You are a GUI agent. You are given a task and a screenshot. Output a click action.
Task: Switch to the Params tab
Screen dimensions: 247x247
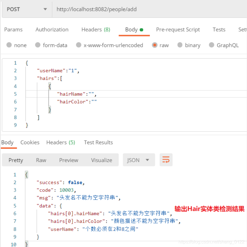(x=14, y=30)
